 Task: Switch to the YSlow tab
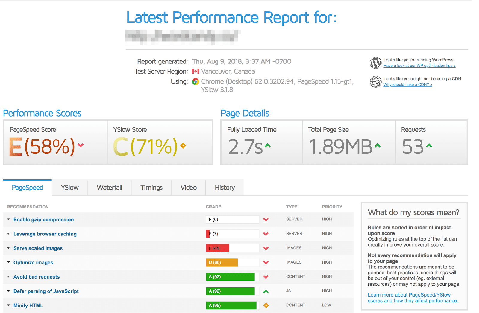(x=70, y=188)
